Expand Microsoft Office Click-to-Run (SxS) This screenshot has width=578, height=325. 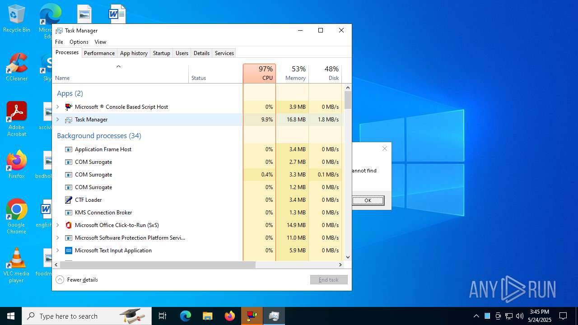[x=58, y=225]
